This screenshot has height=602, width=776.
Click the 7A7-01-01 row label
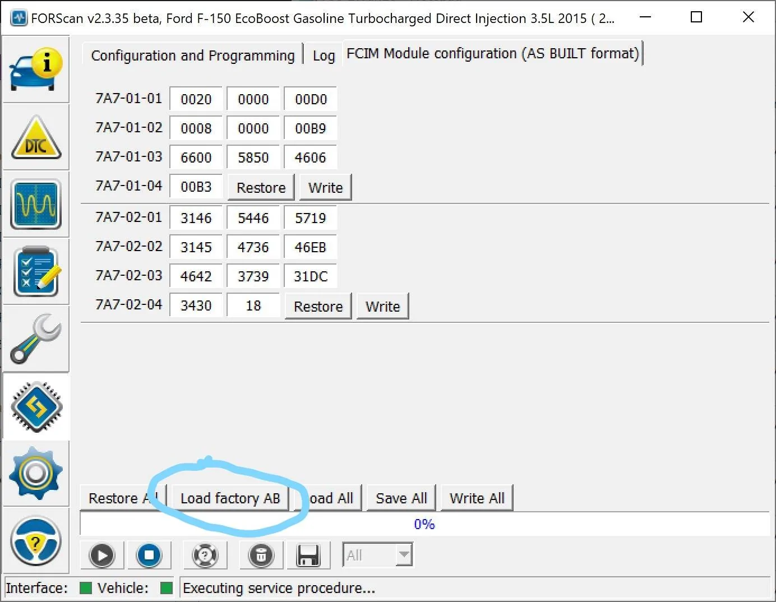click(x=129, y=98)
